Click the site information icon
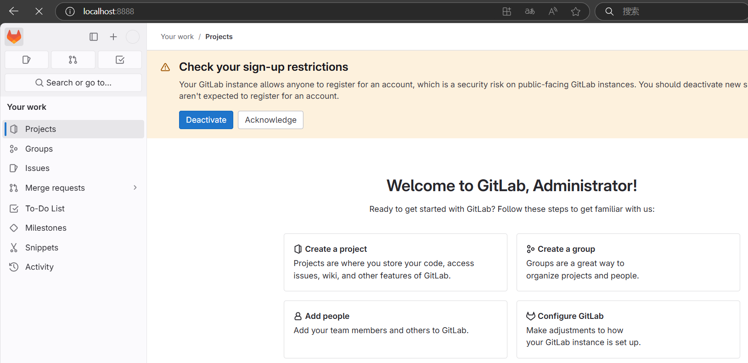 pyautogui.click(x=70, y=11)
